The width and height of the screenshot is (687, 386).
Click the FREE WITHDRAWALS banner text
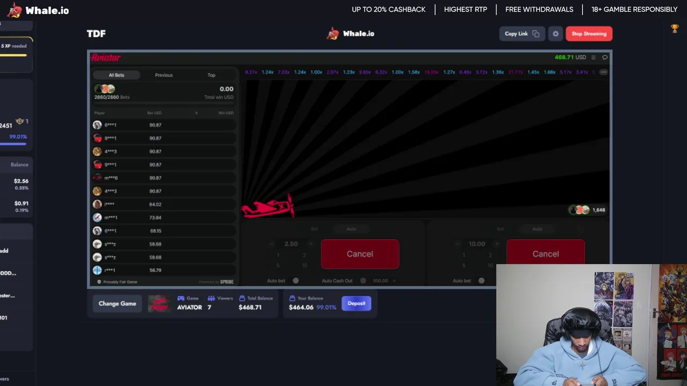pyautogui.click(x=539, y=10)
